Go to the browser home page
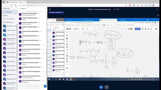161x90 pixels. [x=16, y=5]
